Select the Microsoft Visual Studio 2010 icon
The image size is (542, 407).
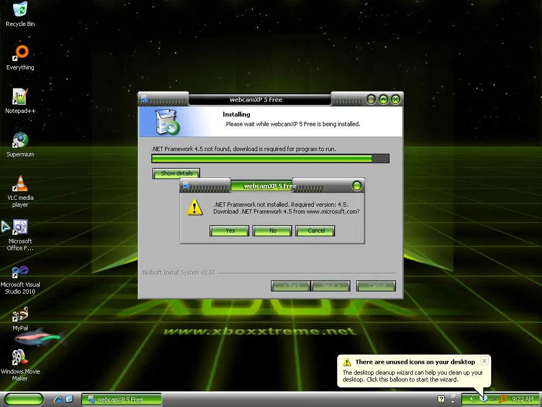tap(20, 279)
